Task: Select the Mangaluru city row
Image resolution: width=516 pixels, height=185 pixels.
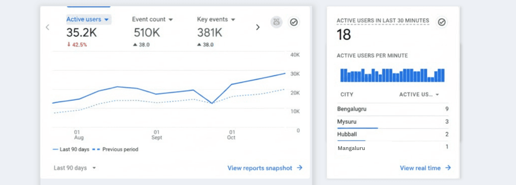Action: [392, 148]
